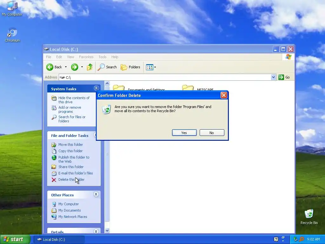Open My Computer desktop icon

click(12, 9)
